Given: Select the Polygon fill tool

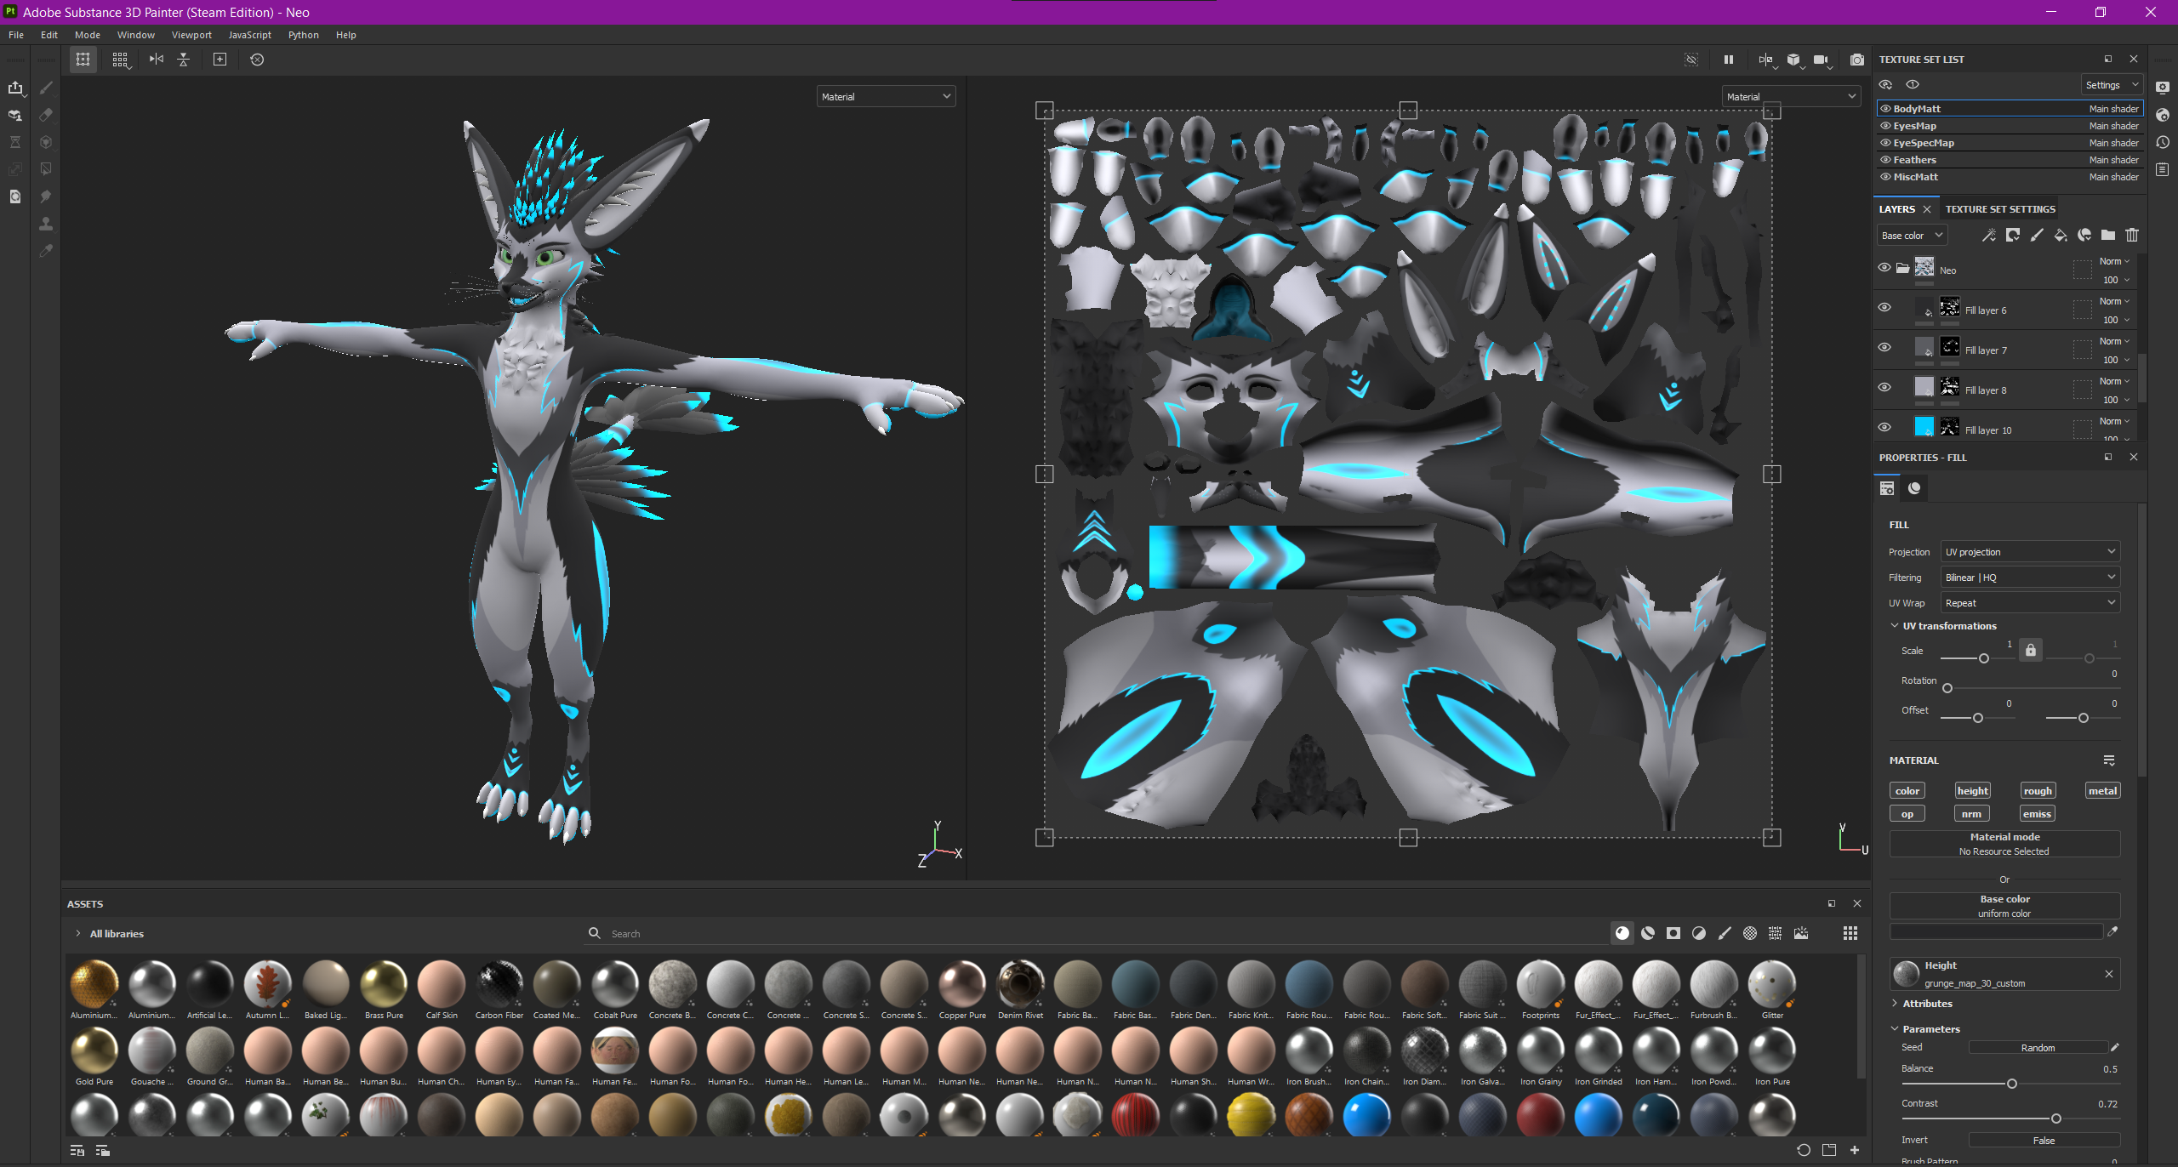Looking at the screenshot, I should coord(46,169).
